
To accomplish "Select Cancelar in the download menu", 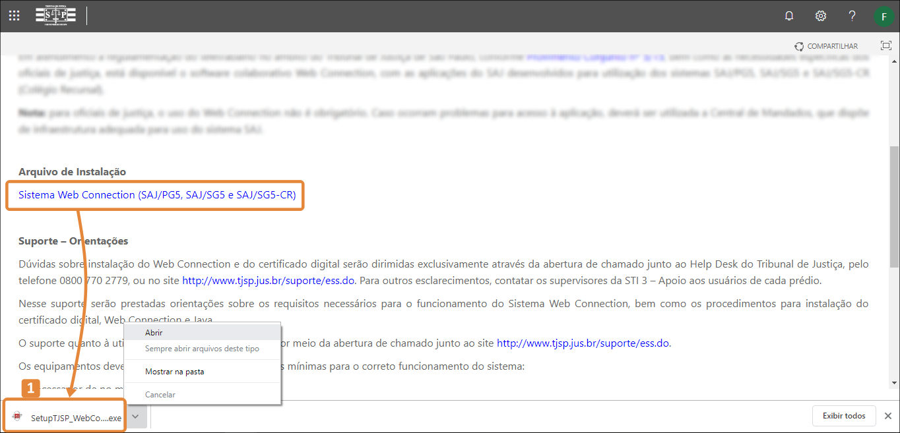I will tap(203, 395).
